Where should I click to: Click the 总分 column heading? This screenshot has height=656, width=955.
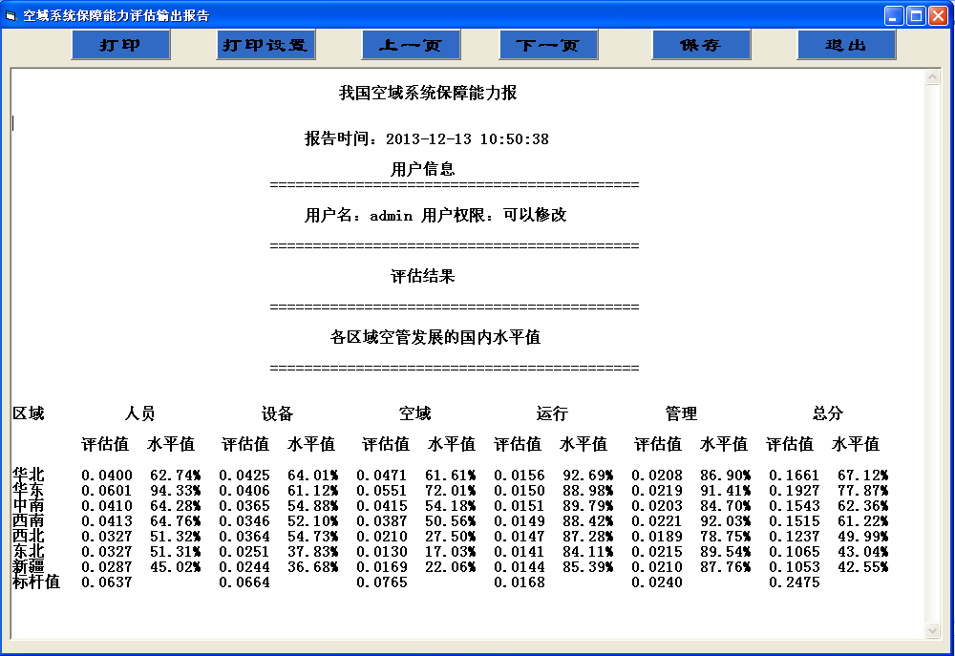click(x=827, y=413)
